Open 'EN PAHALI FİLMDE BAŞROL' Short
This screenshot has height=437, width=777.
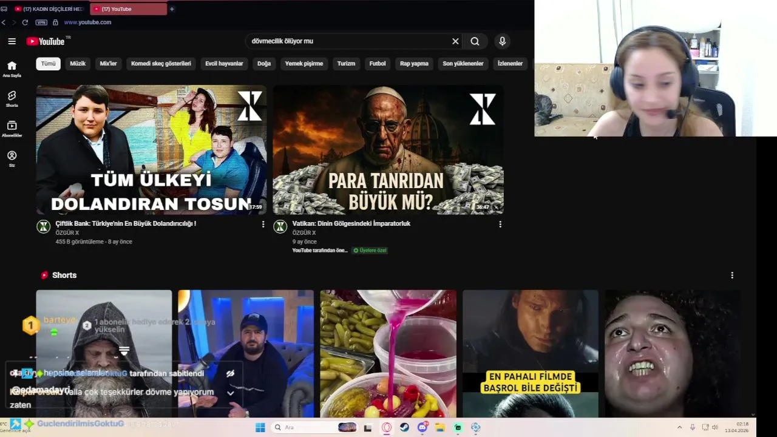click(x=531, y=354)
